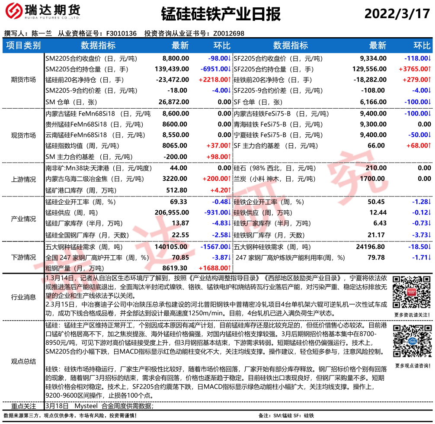Click the 产业情况 section label
Image resolution: width=435 pixels, height=424 pixels.
pos(23,219)
